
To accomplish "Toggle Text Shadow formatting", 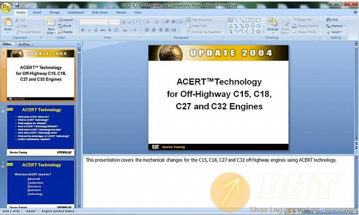I will tap(110, 30).
